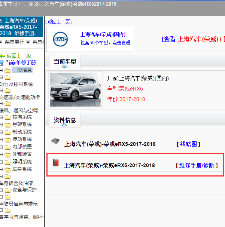The height and width of the screenshot is (227, 225).
Task: Expand the 悬架系统 tree node
Action: coord(1,125)
